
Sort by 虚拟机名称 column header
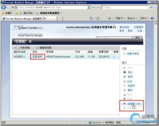pos(21,52)
